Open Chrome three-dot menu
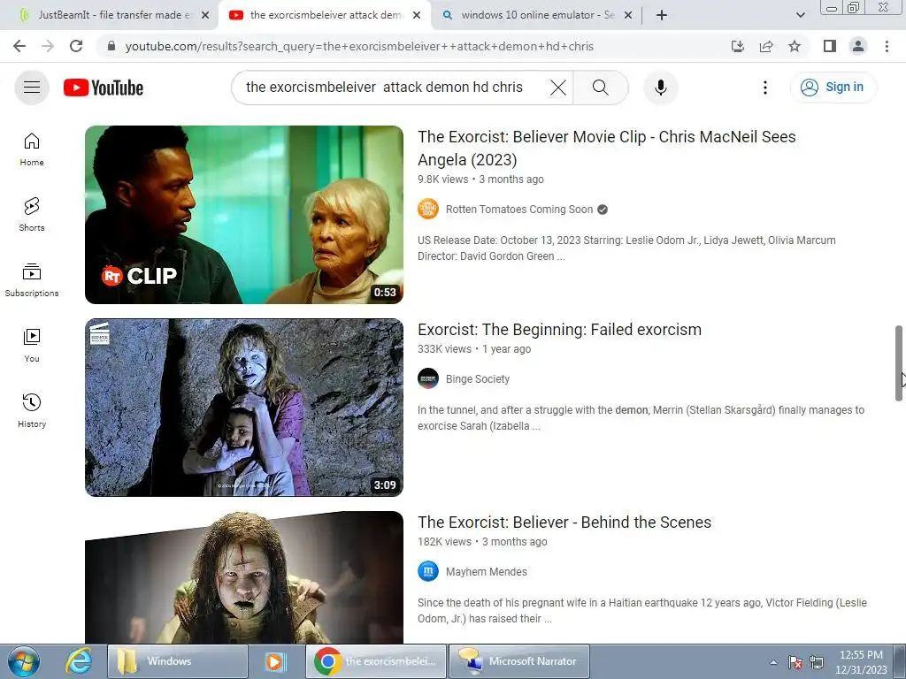 tap(887, 46)
